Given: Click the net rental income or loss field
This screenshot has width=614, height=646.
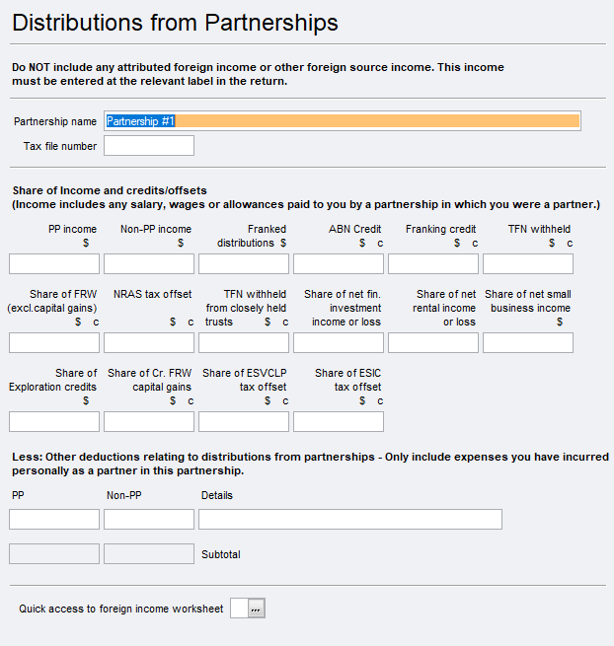Looking at the screenshot, I should (x=433, y=343).
